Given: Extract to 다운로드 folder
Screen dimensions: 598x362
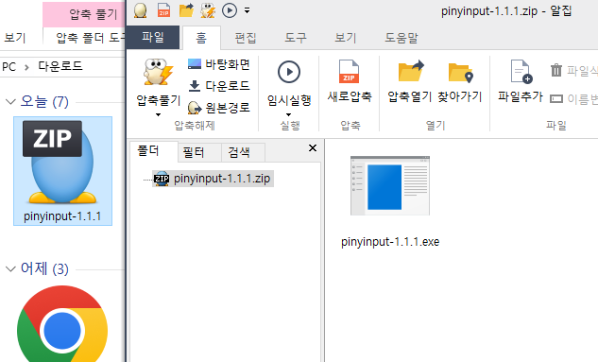Looking at the screenshot, I should click(219, 86).
